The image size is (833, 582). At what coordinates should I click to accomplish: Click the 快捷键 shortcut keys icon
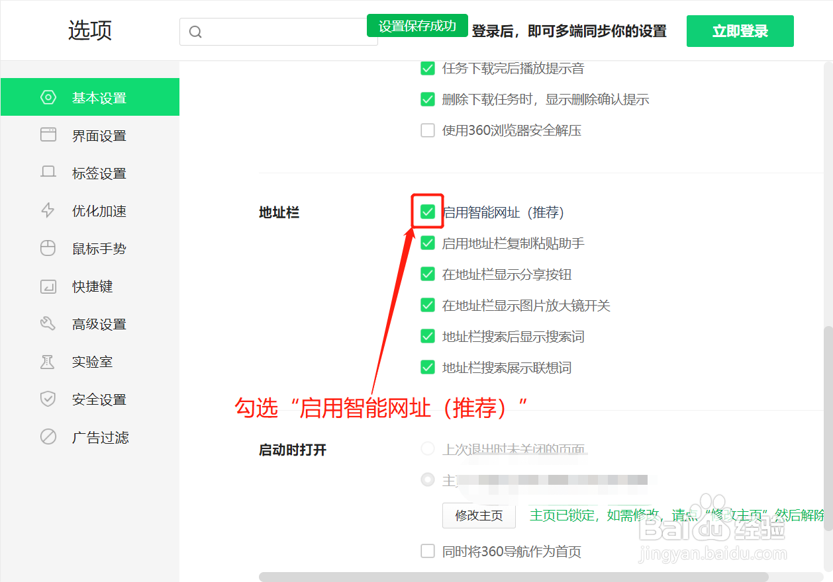pyautogui.click(x=48, y=286)
